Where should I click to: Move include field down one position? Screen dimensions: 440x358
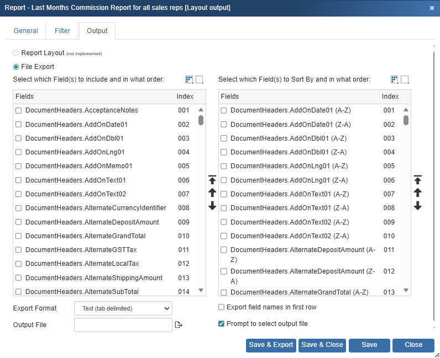[x=212, y=206]
